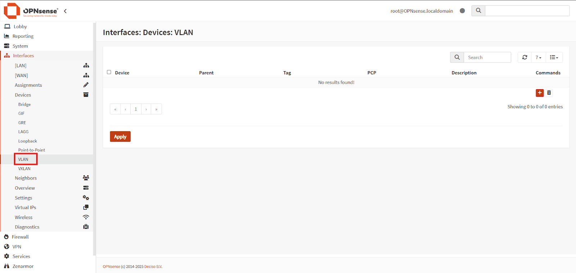Open the Reporting menu
The image size is (576, 273).
pos(23,36)
